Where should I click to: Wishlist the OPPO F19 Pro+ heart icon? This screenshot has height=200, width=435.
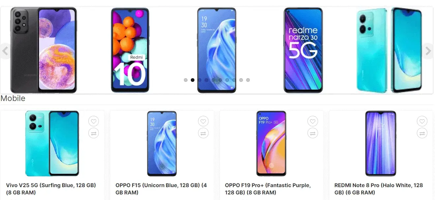pos(313,121)
